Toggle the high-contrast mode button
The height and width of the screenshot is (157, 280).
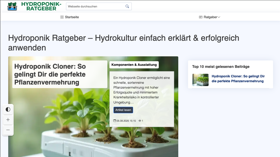(8, 110)
